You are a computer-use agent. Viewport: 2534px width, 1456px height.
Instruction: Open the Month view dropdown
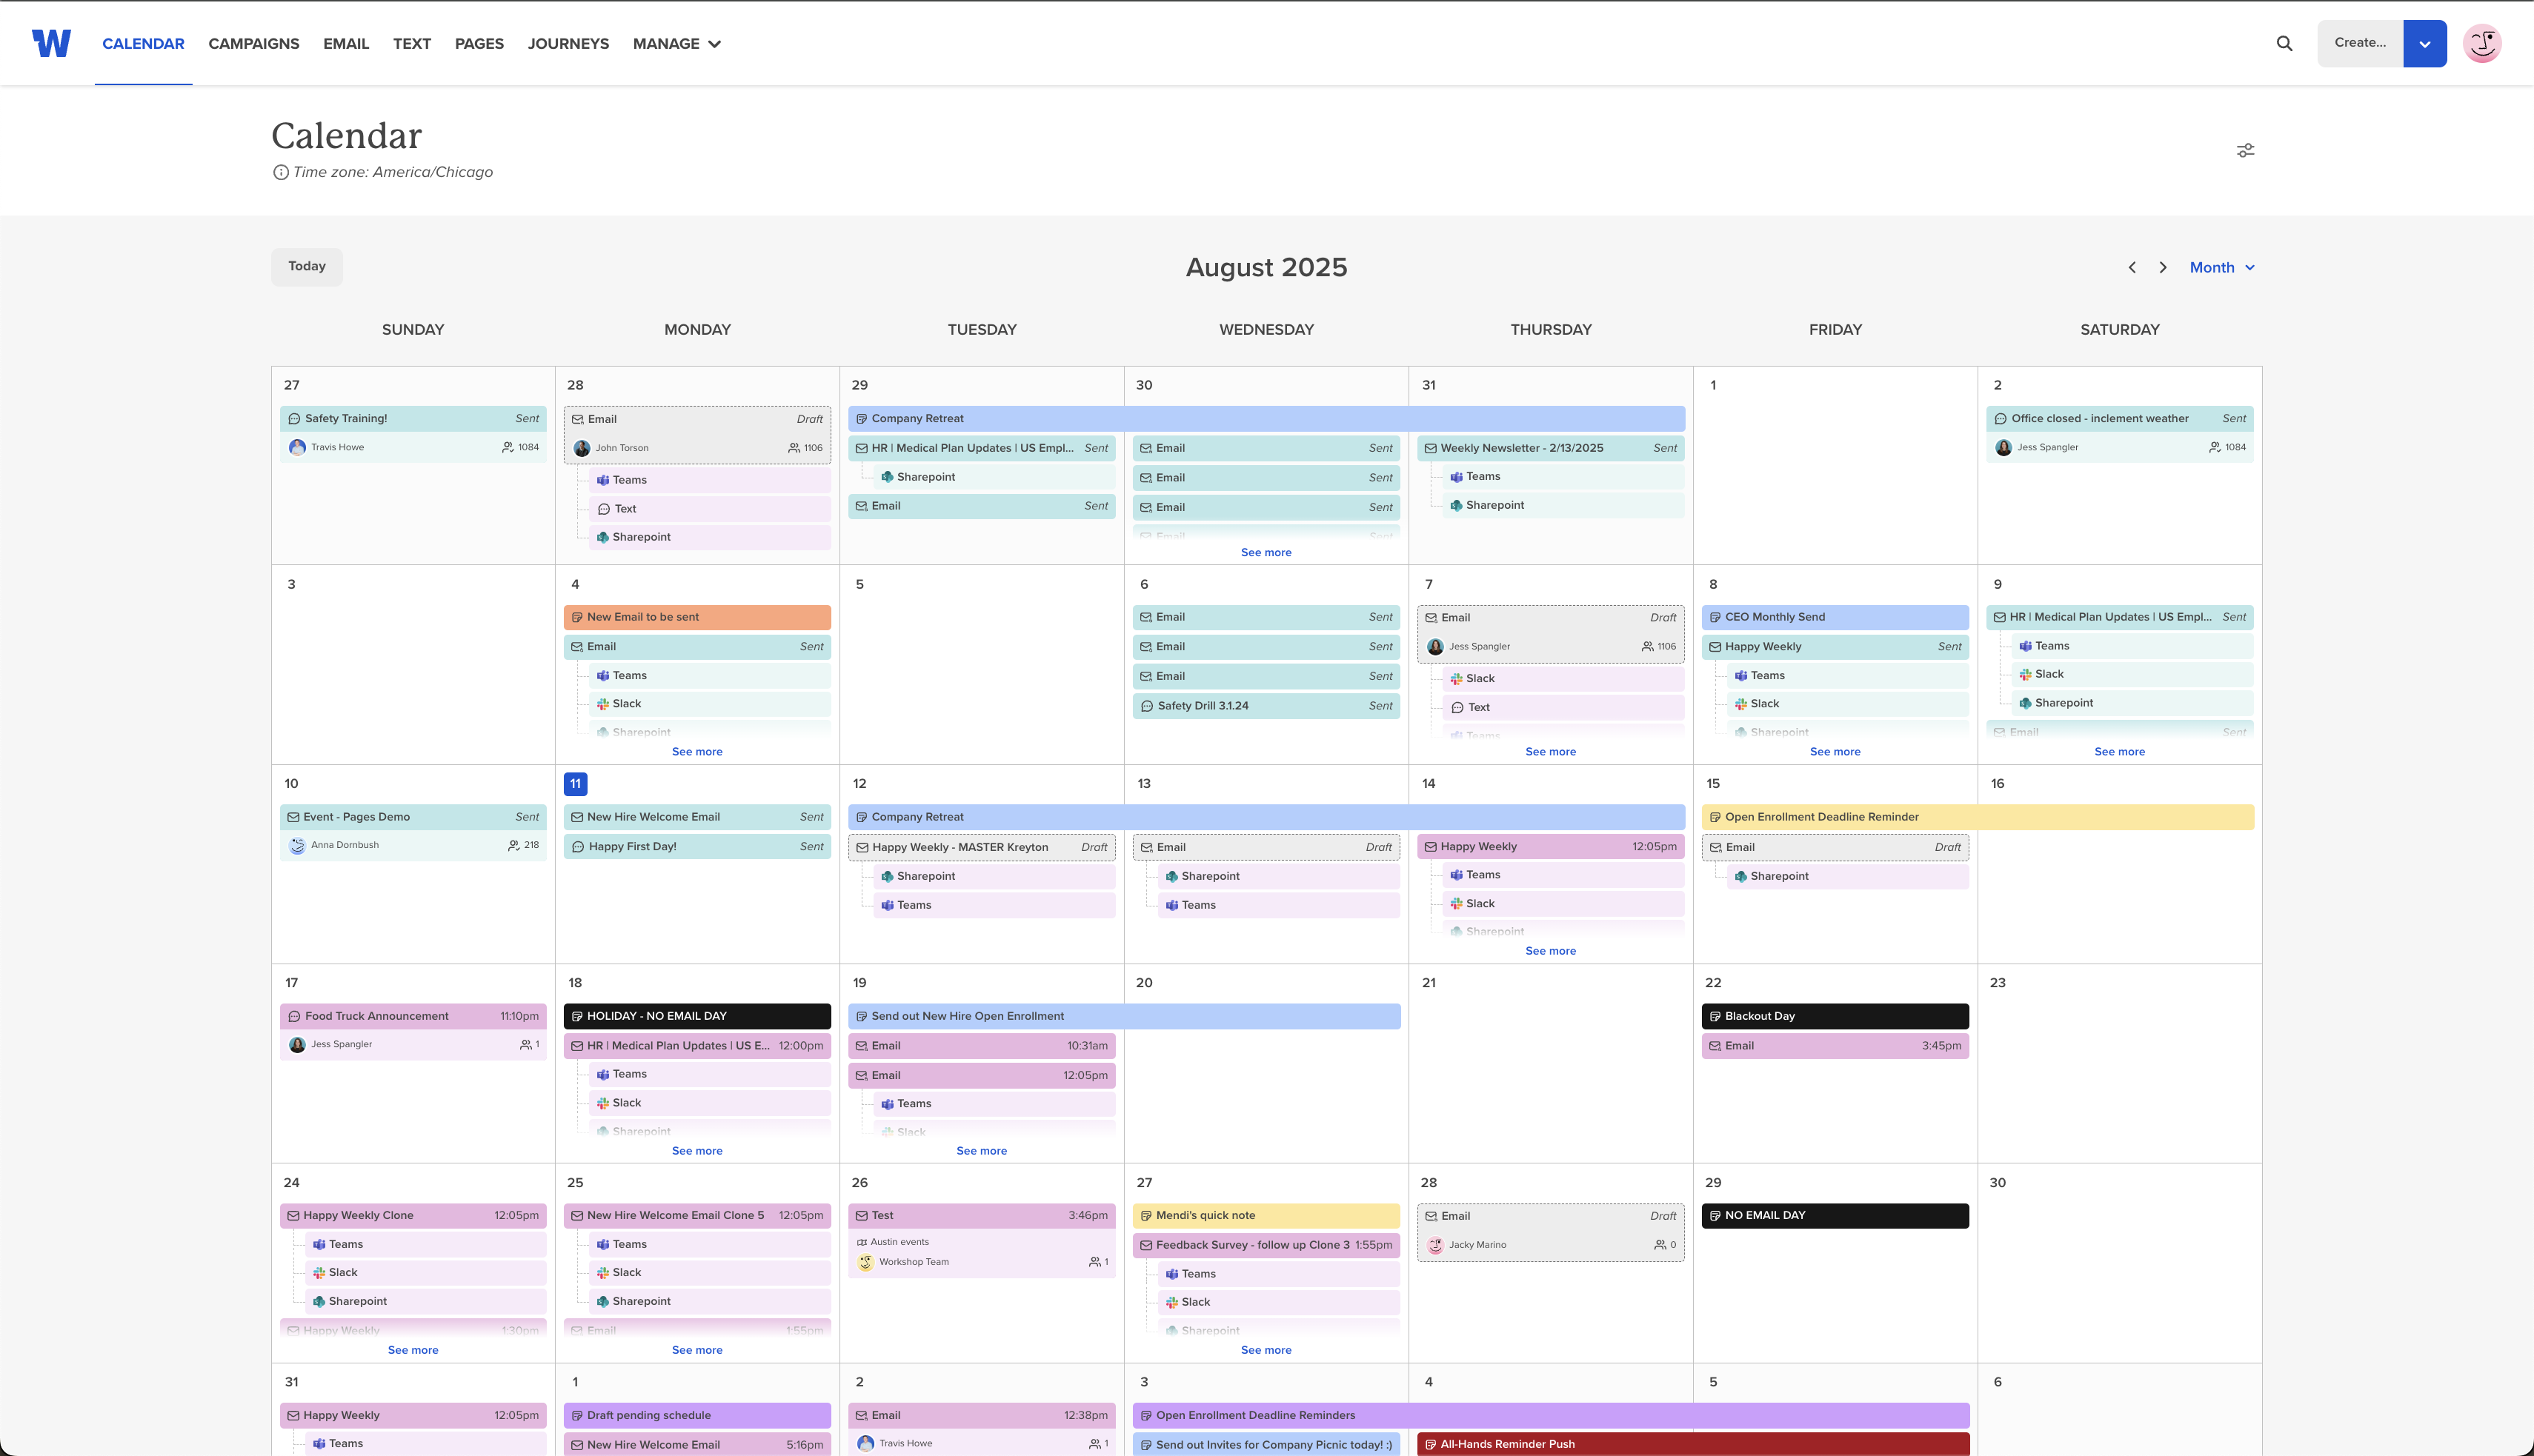(x=2222, y=267)
